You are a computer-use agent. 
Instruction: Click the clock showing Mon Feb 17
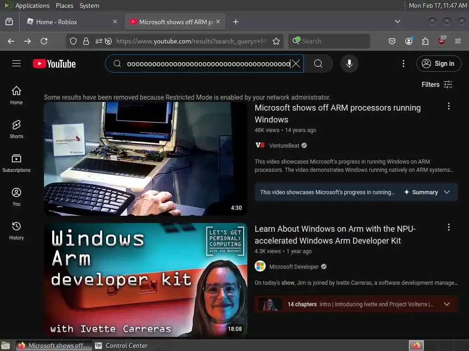click(437, 5)
